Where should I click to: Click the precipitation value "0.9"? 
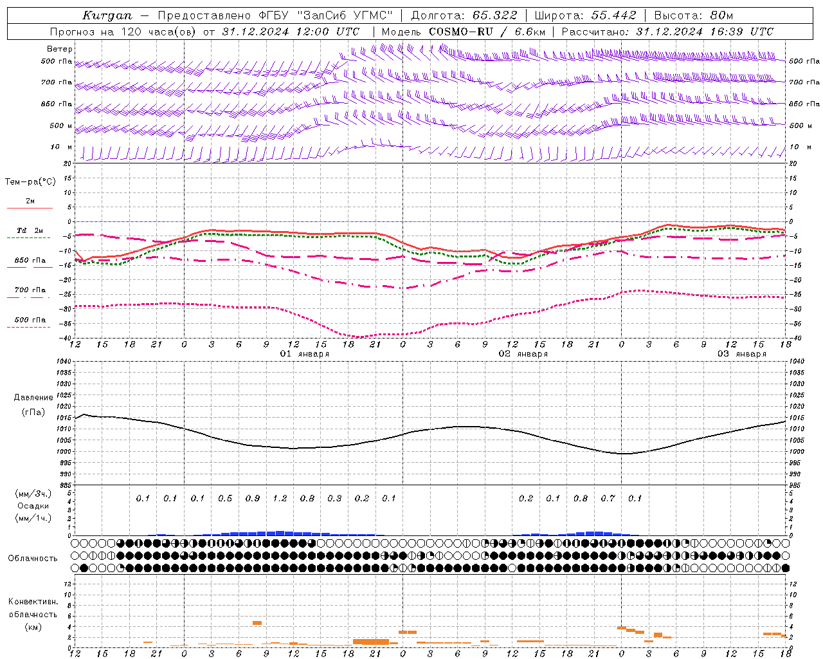click(x=253, y=498)
